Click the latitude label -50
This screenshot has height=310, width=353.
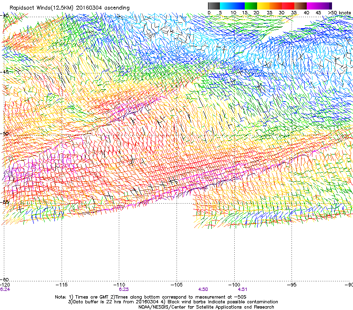(5, 134)
